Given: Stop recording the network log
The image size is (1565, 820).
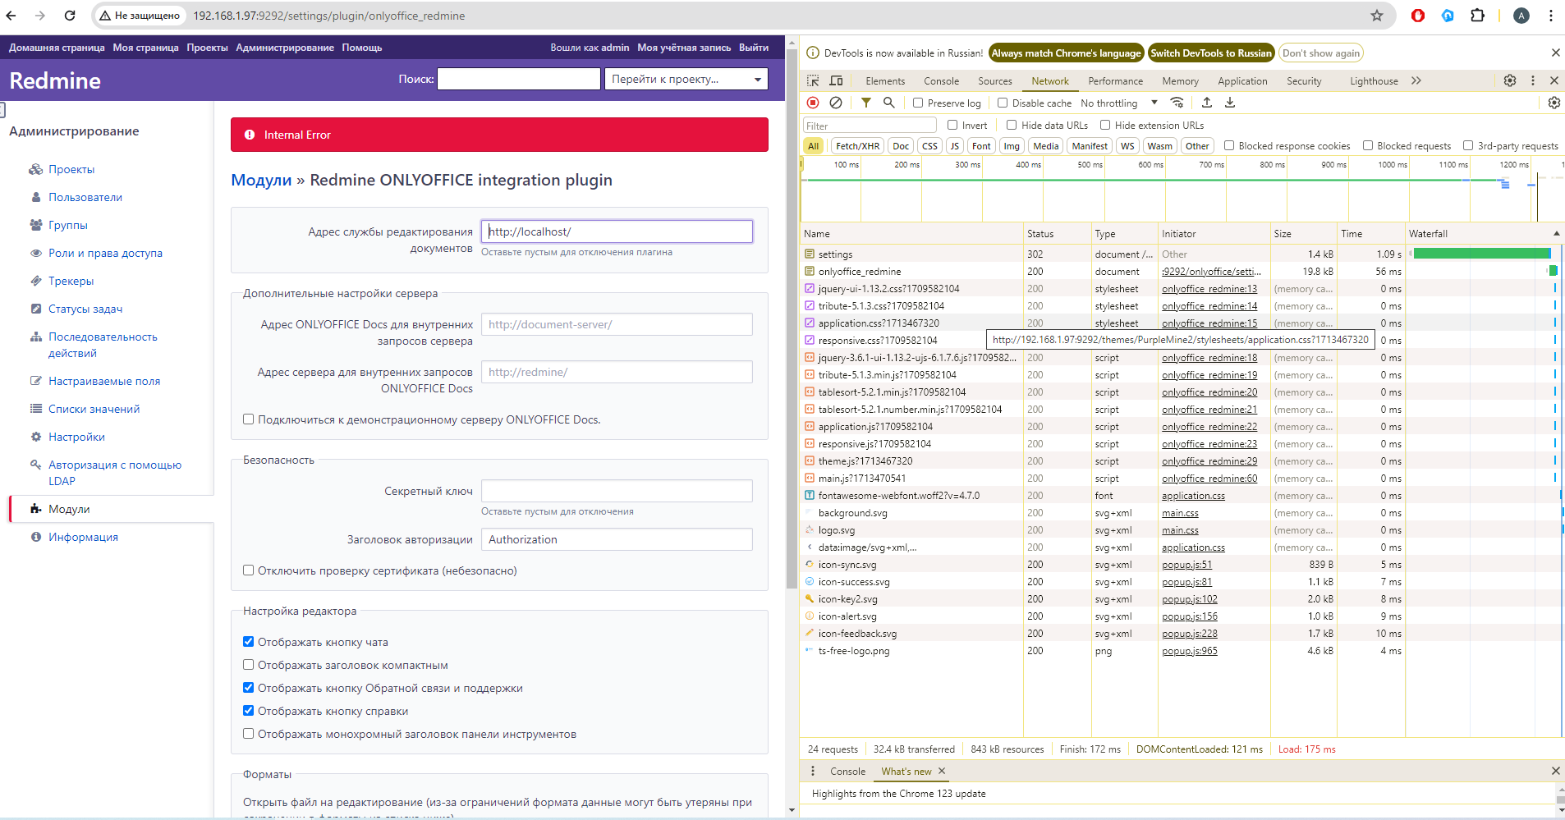Looking at the screenshot, I should (813, 103).
